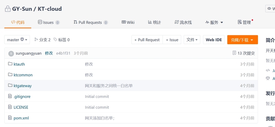Click the pipeline icon beside 流水线
This screenshot has height=127, width=275.
coord(177,22)
